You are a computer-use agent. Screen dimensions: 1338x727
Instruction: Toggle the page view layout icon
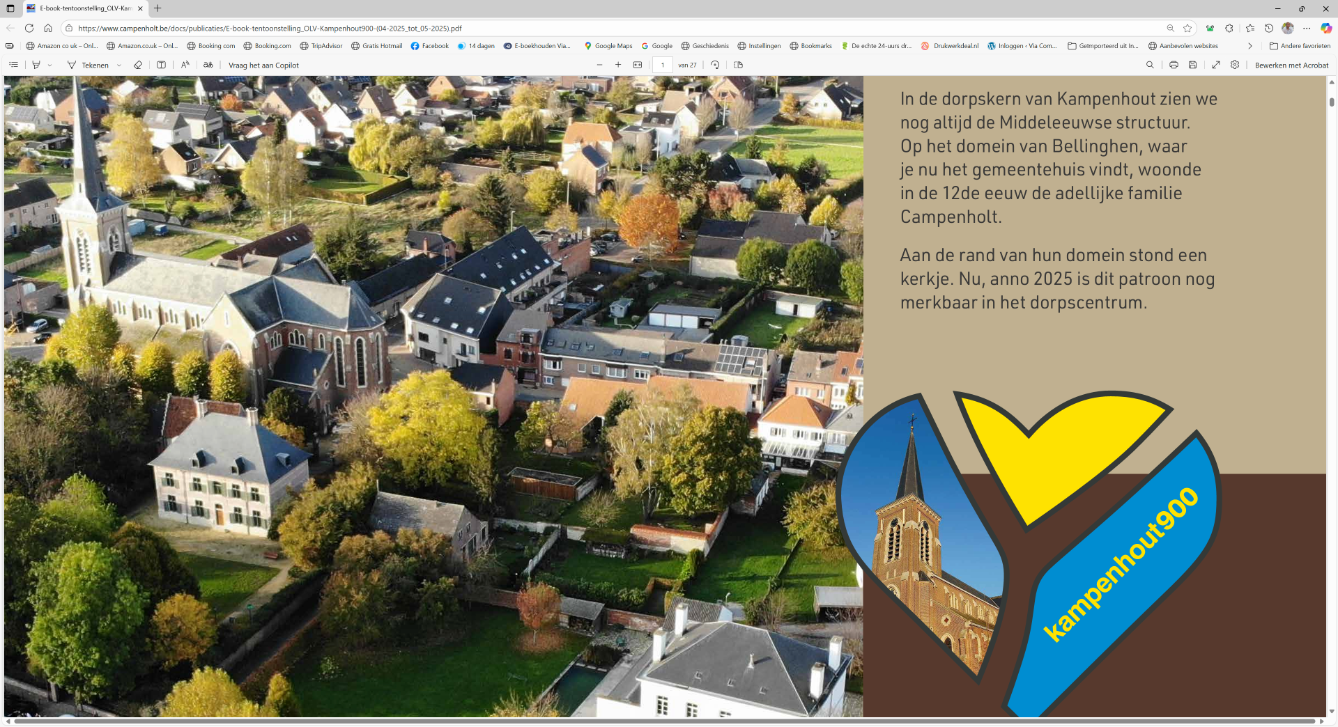(739, 65)
